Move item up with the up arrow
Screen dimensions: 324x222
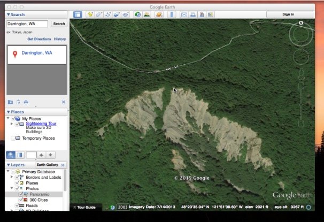(42, 155)
